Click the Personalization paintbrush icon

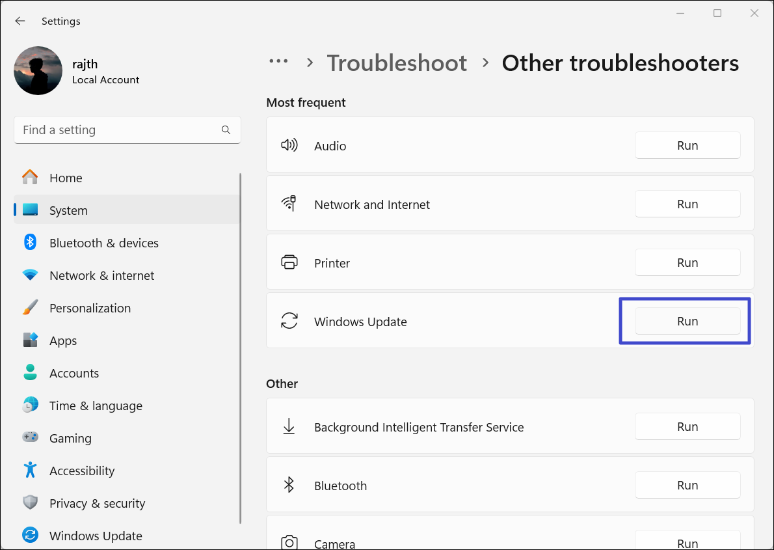30,308
